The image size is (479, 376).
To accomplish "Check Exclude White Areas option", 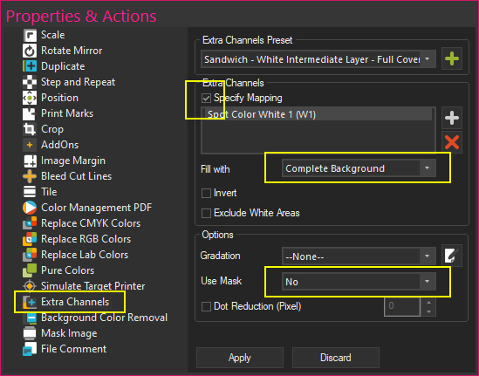I will pyautogui.click(x=206, y=213).
